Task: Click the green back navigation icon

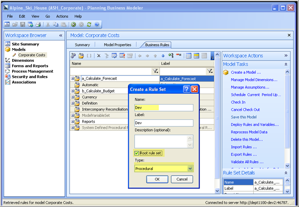Action: pos(74,24)
